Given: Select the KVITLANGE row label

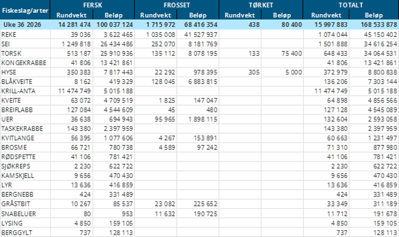Looking at the screenshot, I should point(18,138).
